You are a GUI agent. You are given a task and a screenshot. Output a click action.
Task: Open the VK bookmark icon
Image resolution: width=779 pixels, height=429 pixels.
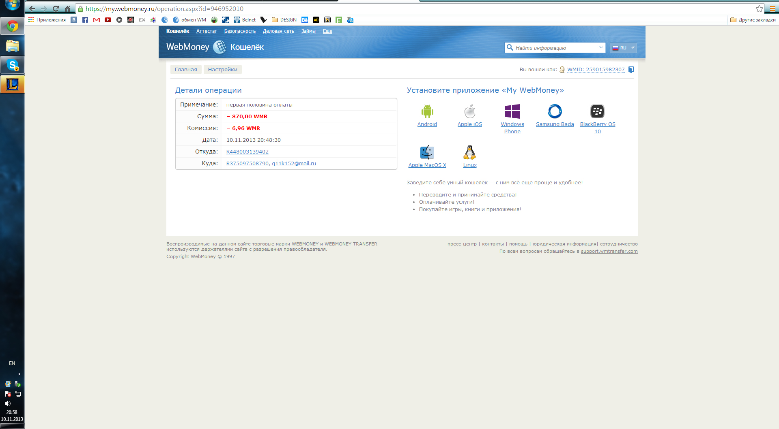[74, 20]
